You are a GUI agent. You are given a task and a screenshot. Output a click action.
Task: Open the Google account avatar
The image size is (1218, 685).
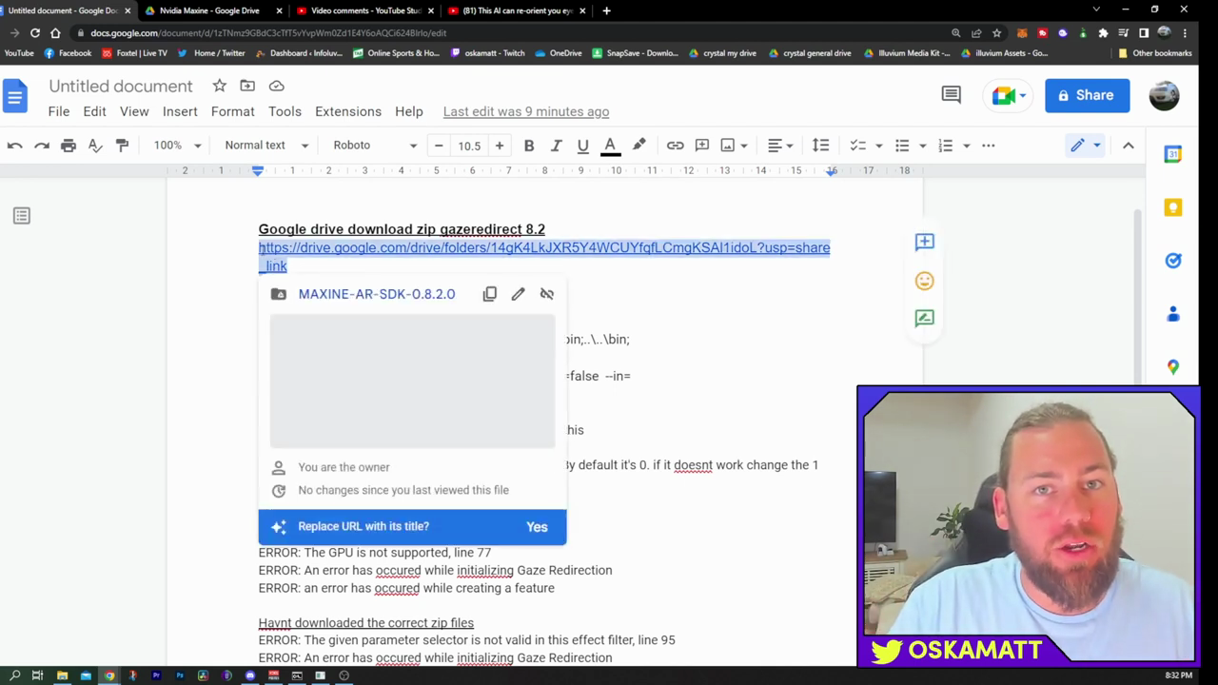[1165, 95]
